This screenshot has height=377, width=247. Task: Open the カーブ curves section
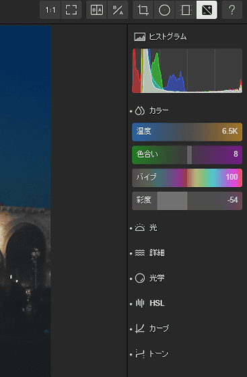[159, 329]
